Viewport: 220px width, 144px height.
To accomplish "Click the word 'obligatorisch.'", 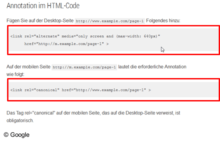I will [x=20, y=120].
